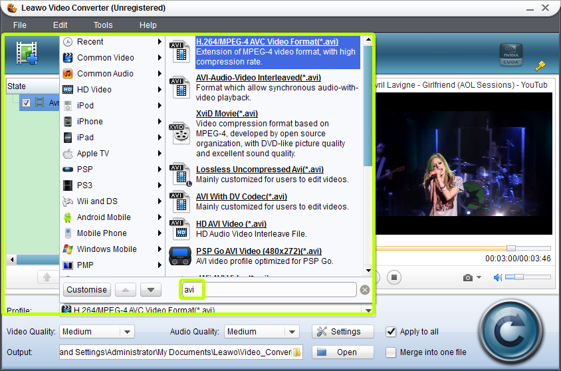Click the video playback progress slider handle
The width and height of the screenshot is (561, 371).
pyautogui.click(x=511, y=248)
